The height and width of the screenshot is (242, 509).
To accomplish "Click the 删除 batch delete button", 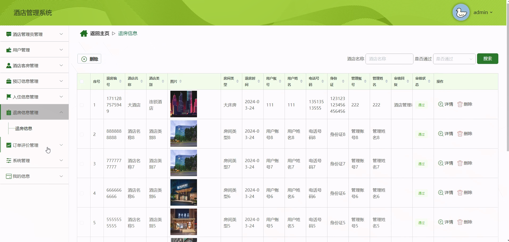I will point(89,59).
